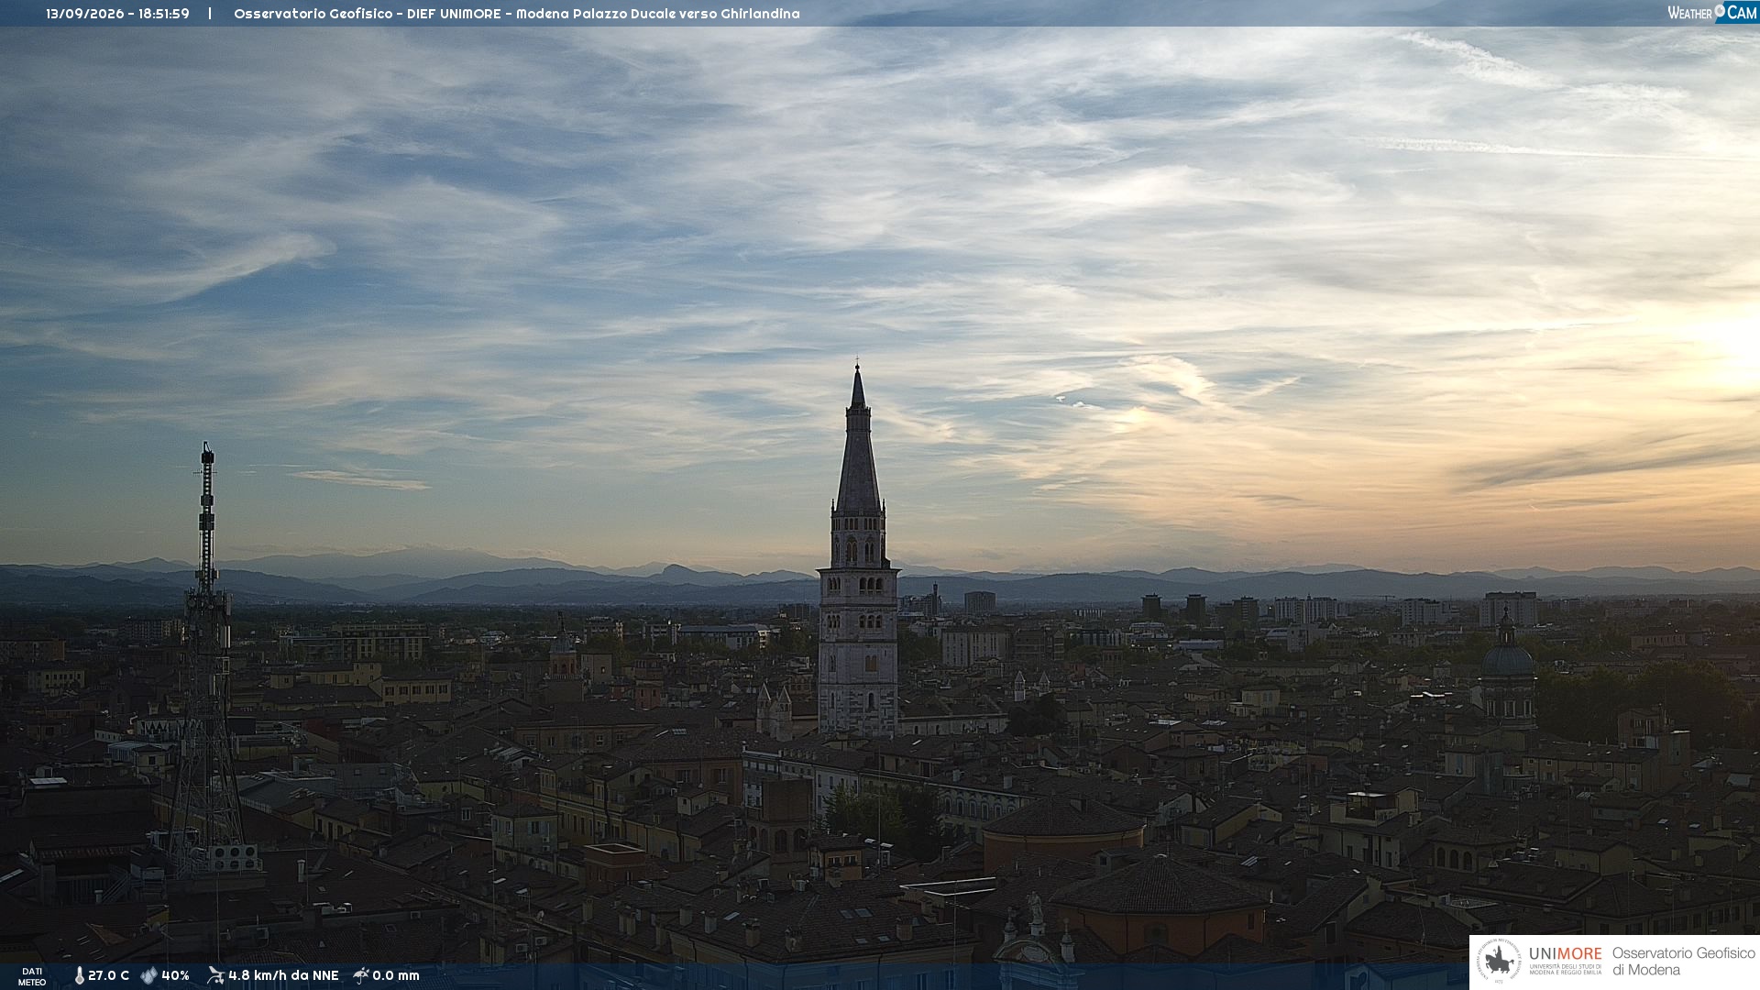Click the UNIMORE horseman seal emblem
Screen dimensions: 1760x990
1499,962
